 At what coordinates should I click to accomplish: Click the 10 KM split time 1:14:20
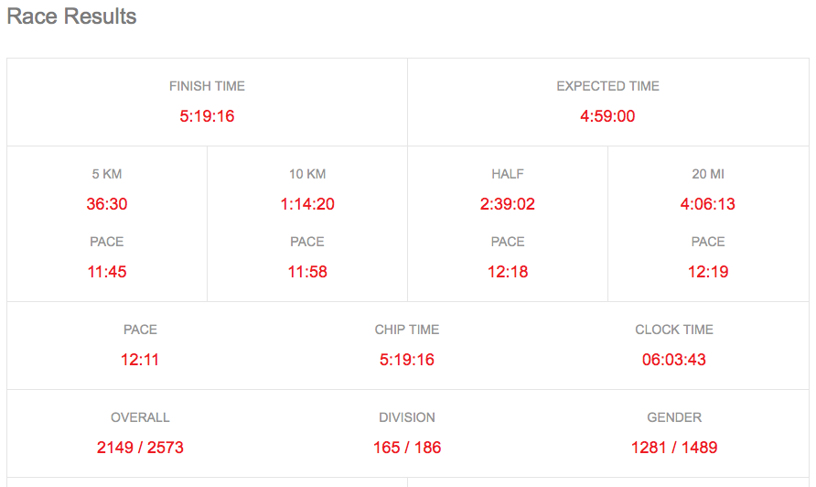coord(307,204)
